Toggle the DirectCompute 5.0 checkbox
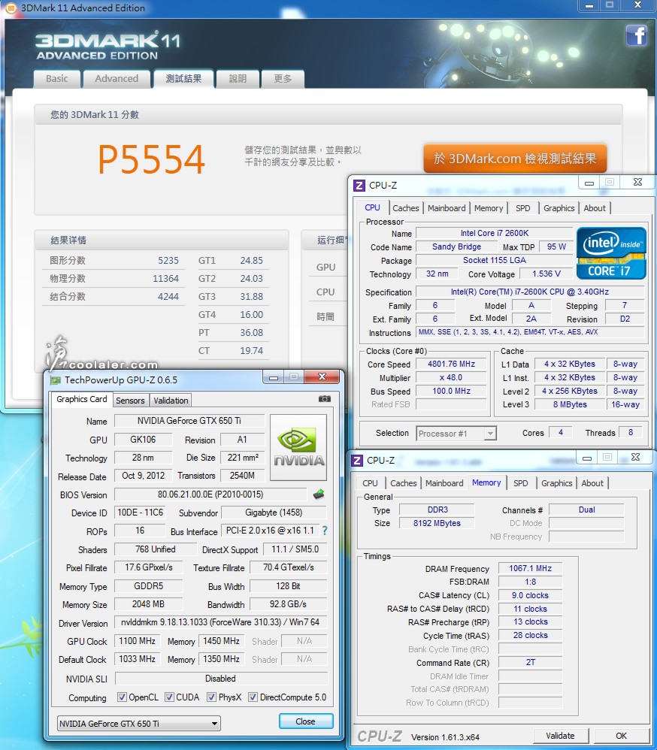 253,697
